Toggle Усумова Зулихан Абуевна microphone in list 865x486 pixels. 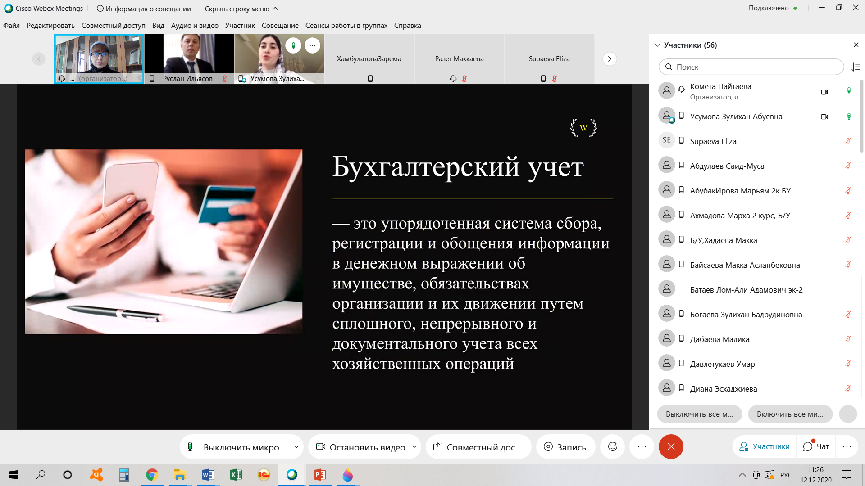pyautogui.click(x=849, y=117)
